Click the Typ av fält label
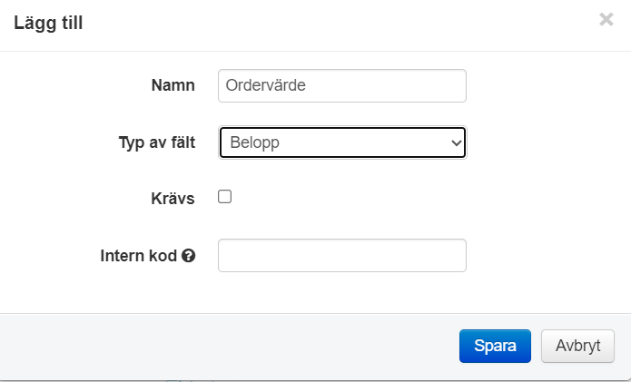This screenshot has width=631, height=382. click(157, 142)
